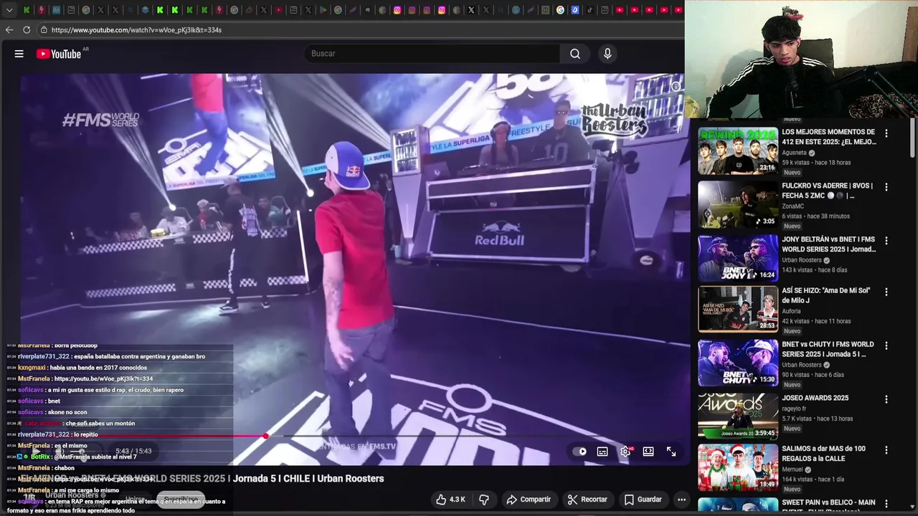This screenshot has height=516, width=918.
Task: Open the Mernuel channel name
Action: pos(792,469)
